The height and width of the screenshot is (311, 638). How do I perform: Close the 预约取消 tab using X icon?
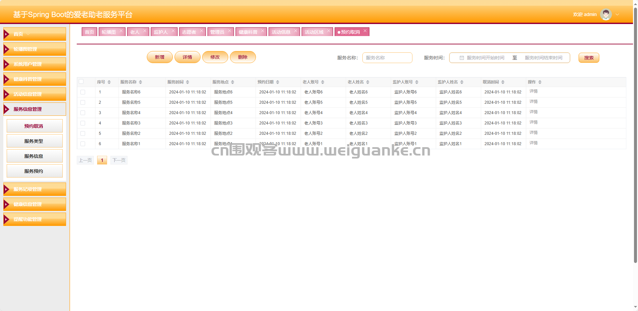(365, 31)
